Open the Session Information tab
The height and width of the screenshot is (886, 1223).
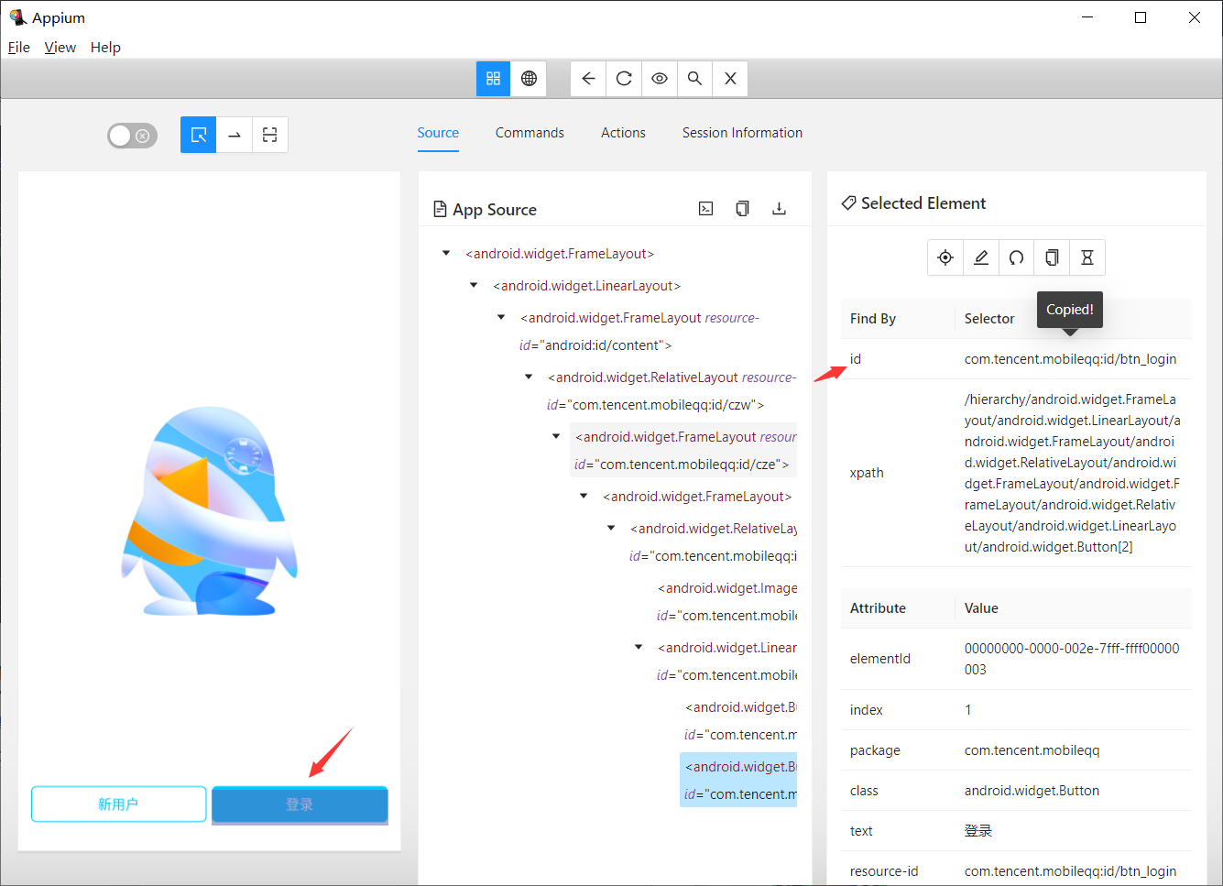742,133
